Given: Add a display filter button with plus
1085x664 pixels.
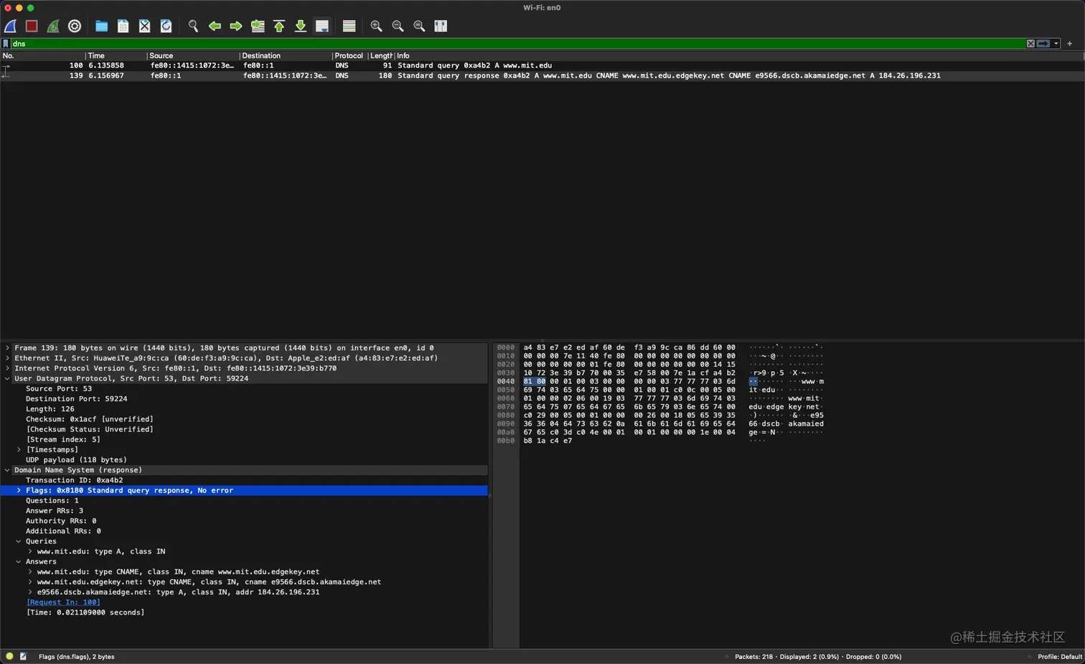Looking at the screenshot, I should (x=1070, y=44).
